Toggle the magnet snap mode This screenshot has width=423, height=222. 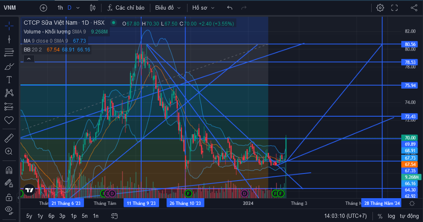tap(9, 170)
